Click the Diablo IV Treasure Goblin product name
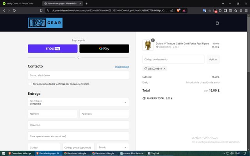Screen dimensions: 250x156 point(182,43)
